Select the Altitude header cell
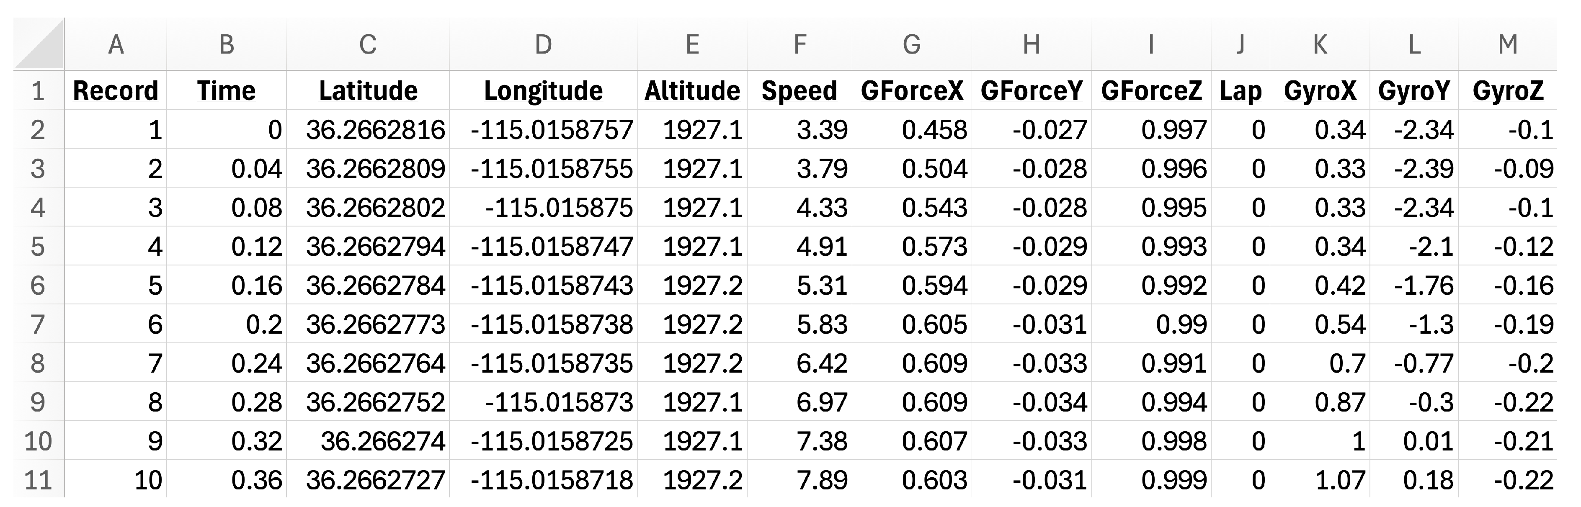 [692, 91]
